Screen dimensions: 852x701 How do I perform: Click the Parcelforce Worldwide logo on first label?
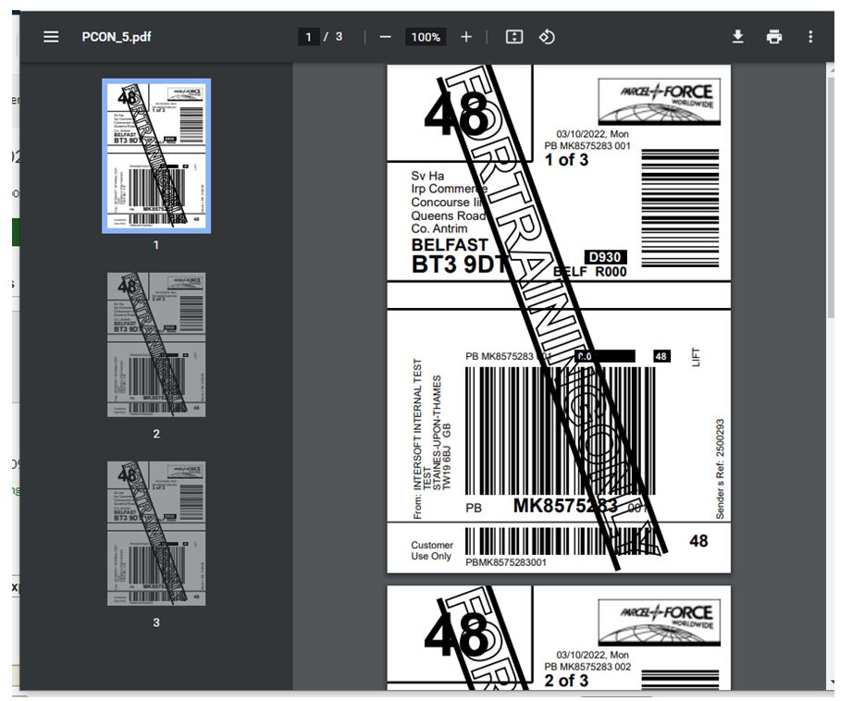point(658,101)
